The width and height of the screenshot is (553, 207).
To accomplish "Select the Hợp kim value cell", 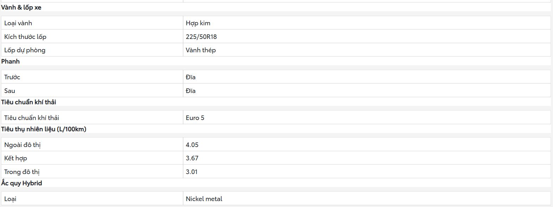I will (367, 23).
